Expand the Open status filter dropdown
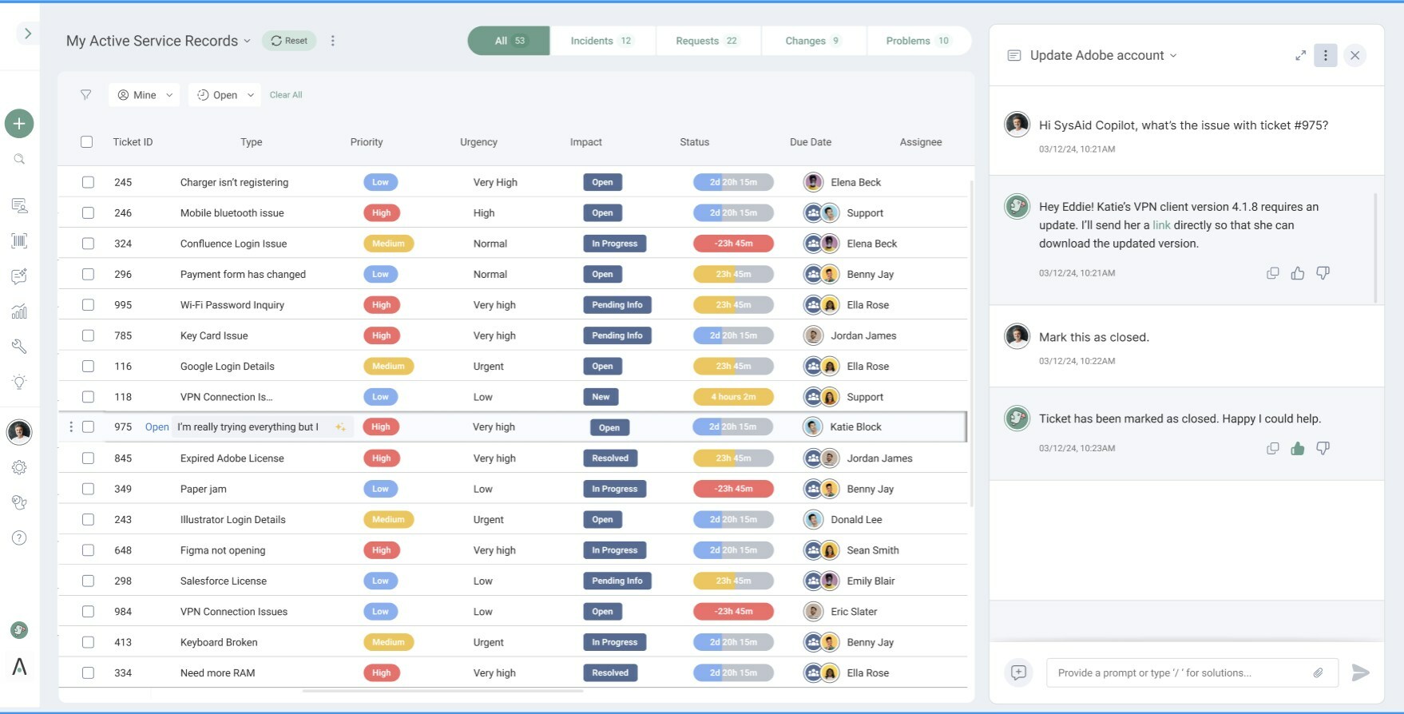The image size is (1404, 714). point(224,95)
